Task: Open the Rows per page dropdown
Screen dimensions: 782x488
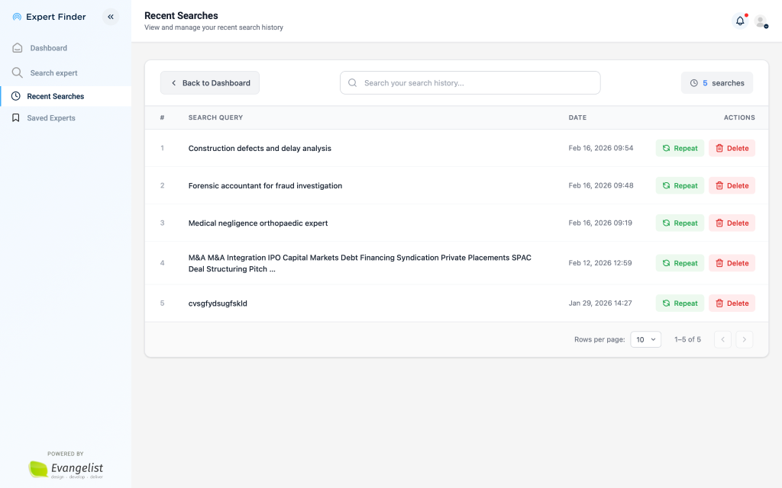Action: tap(645, 339)
